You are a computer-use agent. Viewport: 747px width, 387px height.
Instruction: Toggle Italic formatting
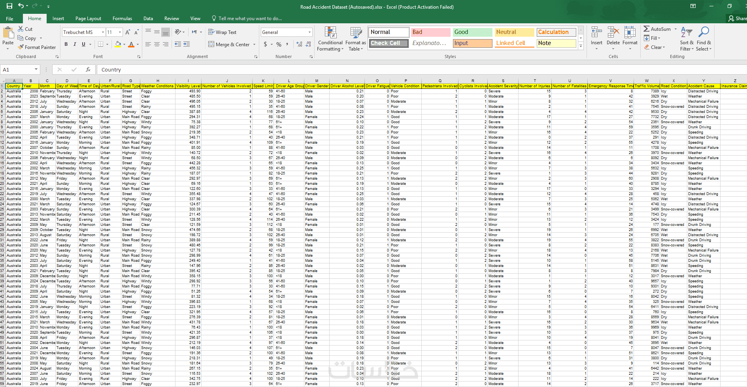pos(75,44)
